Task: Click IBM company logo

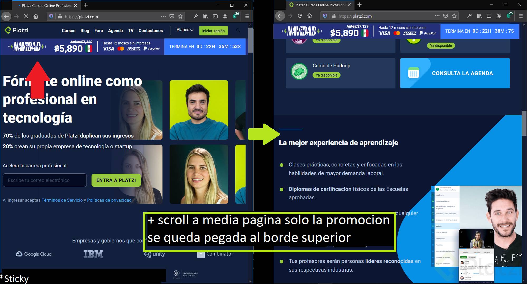Action: pyautogui.click(x=93, y=254)
